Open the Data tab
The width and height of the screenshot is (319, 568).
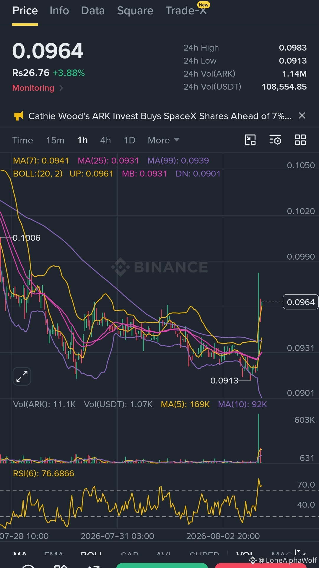93,11
